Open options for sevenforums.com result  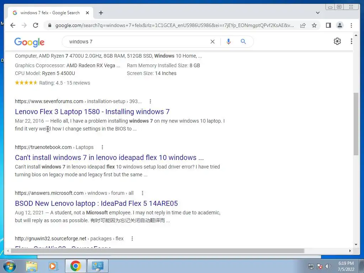tap(150, 101)
